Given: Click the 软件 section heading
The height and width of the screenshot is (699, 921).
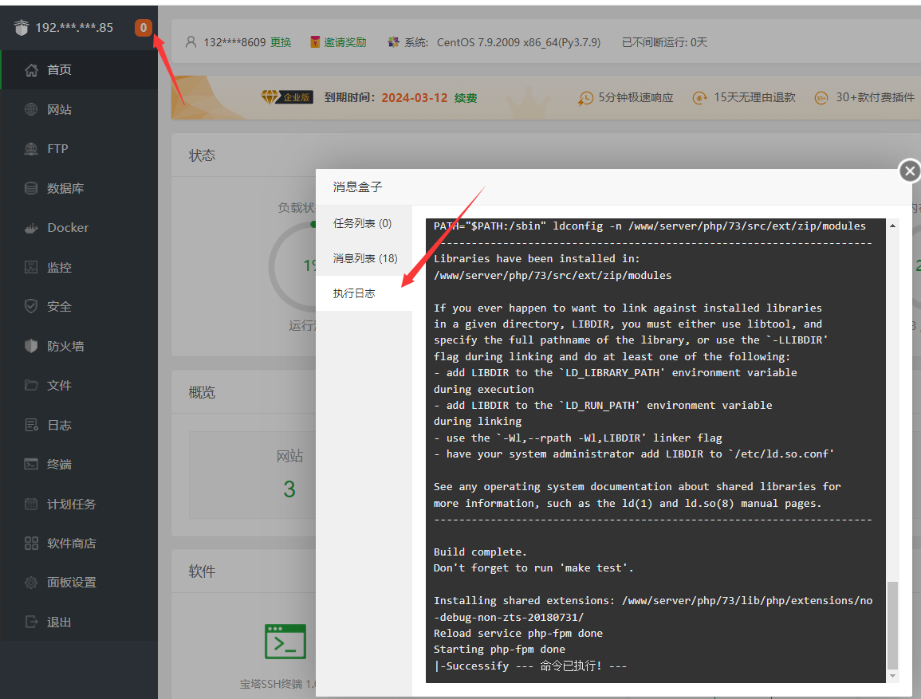Looking at the screenshot, I should click(x=202, y=571).
